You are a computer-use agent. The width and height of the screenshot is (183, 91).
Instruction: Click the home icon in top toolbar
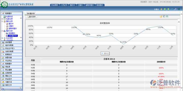161,9
